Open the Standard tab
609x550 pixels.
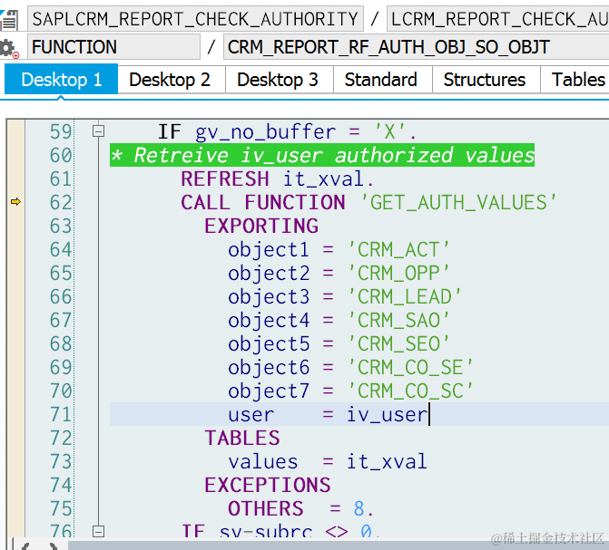(381, 80)
